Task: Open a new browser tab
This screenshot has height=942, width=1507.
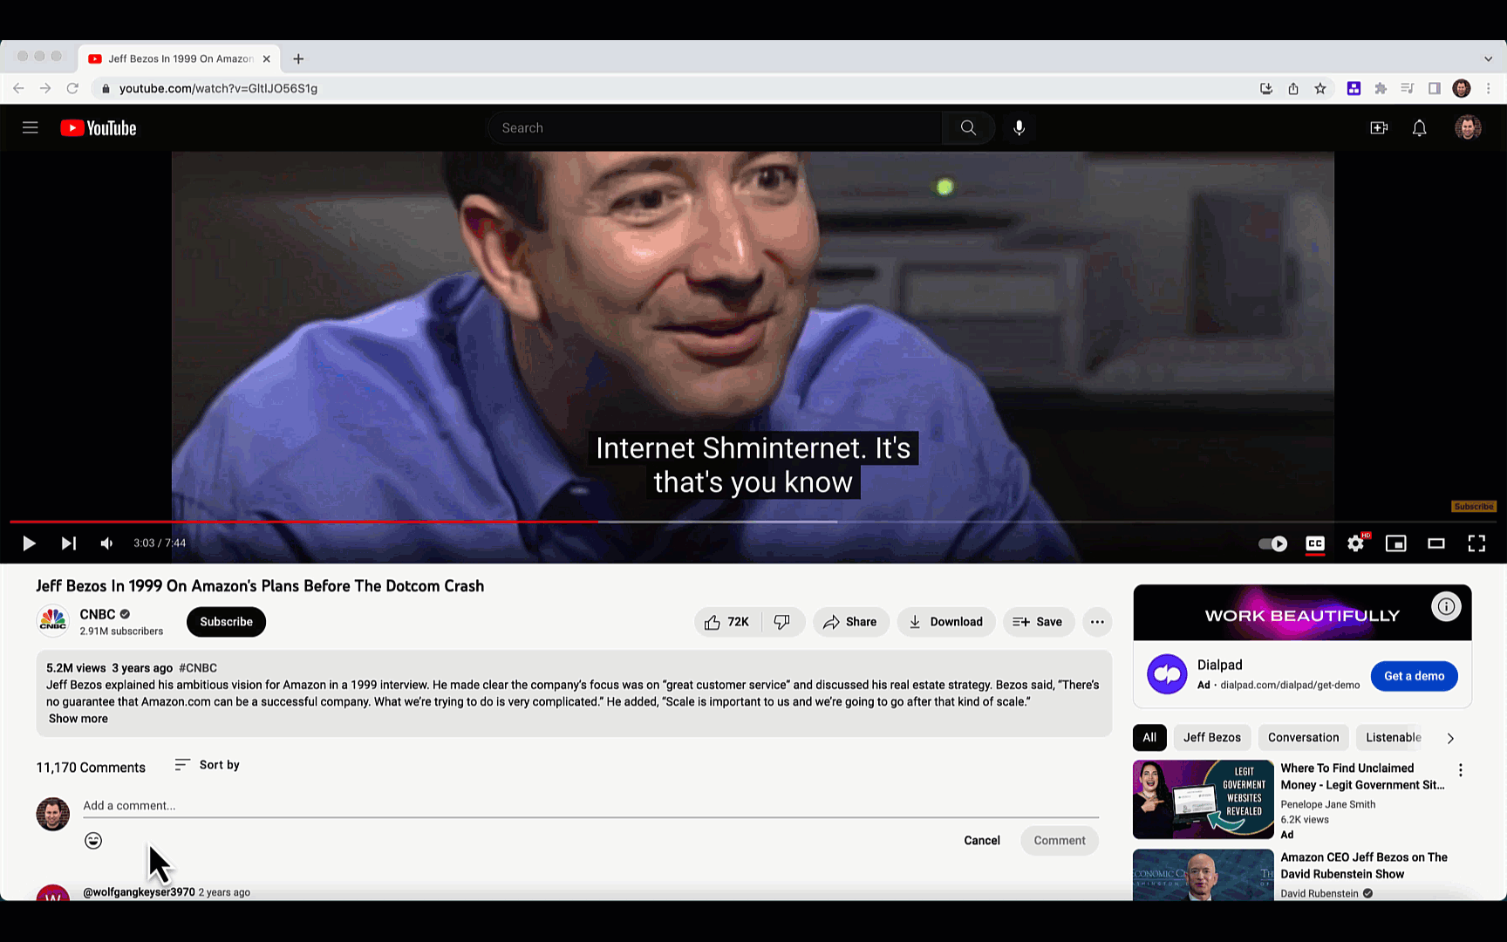Action: 298,58
